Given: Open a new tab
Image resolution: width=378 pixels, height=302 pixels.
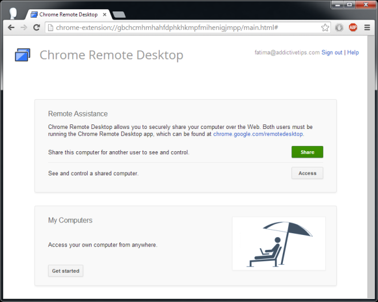Looking at the screenshot, I should (119, 14).
